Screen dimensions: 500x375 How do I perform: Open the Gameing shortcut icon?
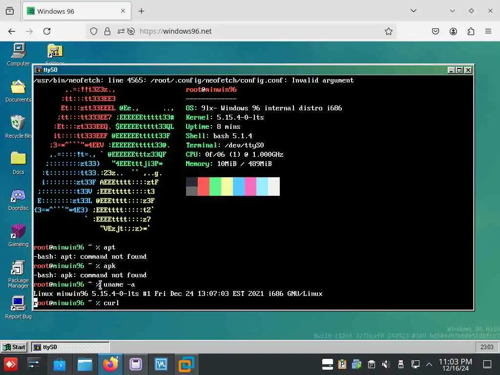pyautogui.click(x=18, y=235)
